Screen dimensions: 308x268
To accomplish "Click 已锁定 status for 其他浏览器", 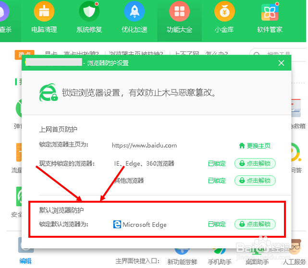I will coord(217,181).
